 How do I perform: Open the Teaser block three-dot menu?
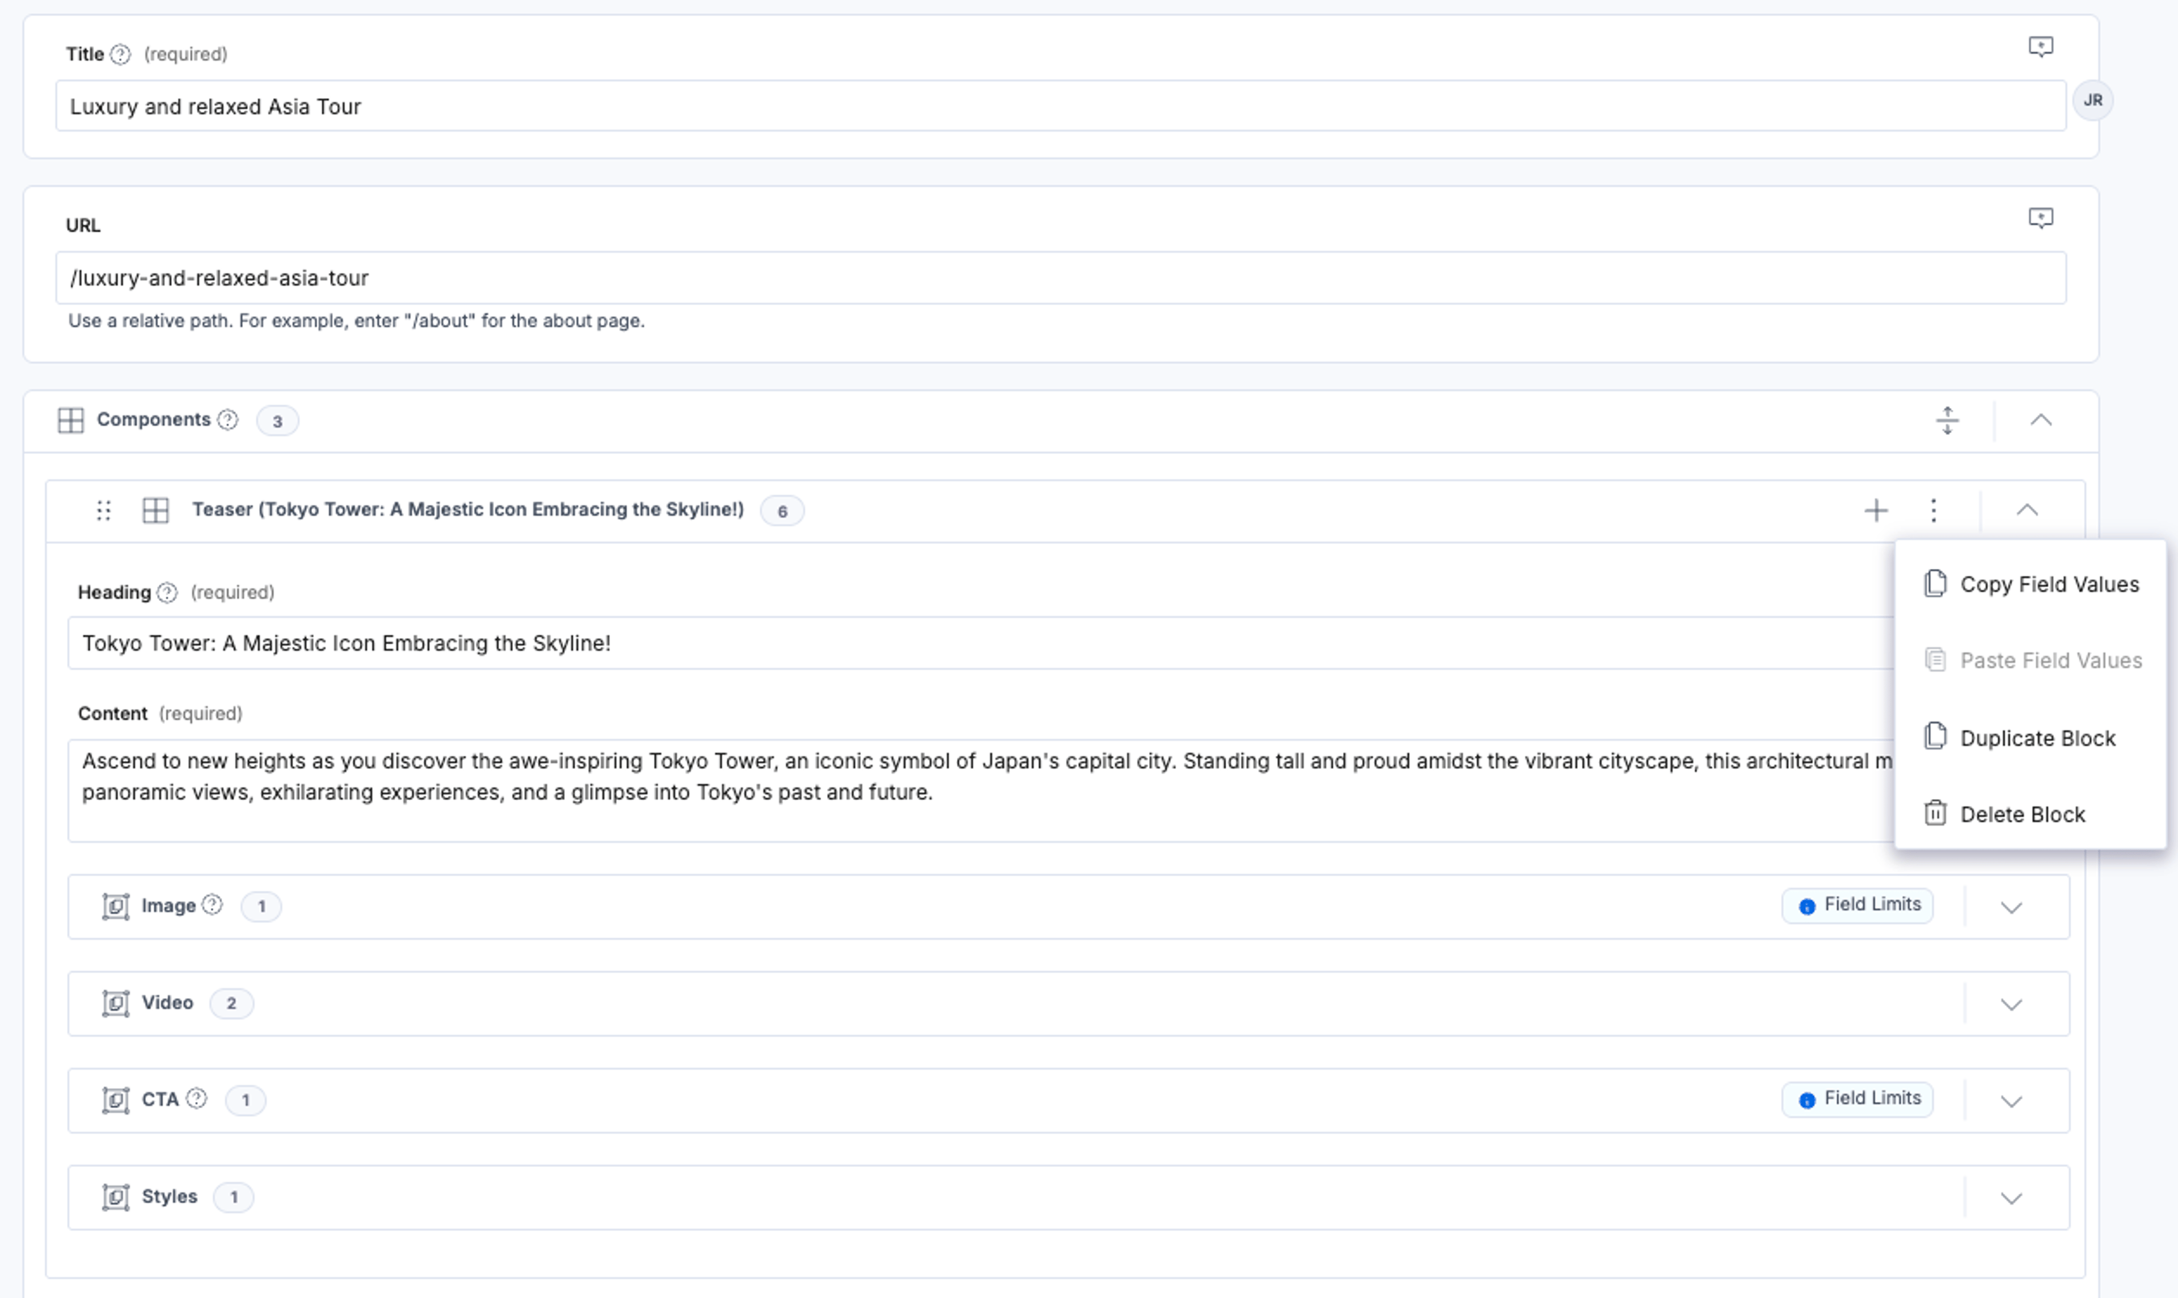[1933, 510]
